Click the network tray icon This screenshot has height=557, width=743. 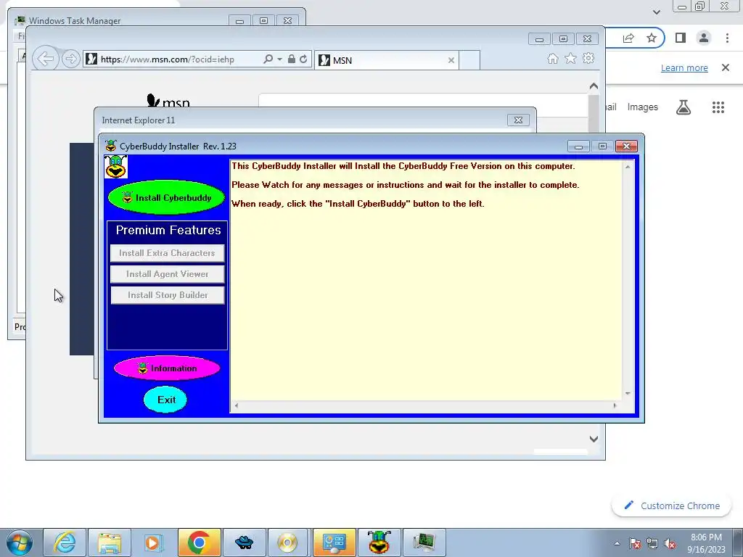tap(652, 543)
